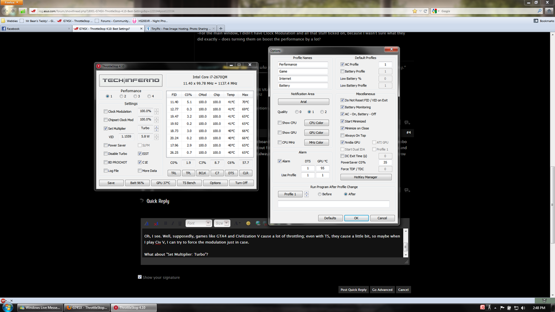Click the Clock Modulation percentage stepper
Image resolution: width=555 pixels, height=312 pixels.
click(x=157, y=111)
